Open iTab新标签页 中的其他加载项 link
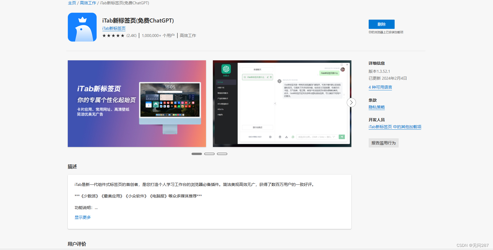 coord(395,127)
